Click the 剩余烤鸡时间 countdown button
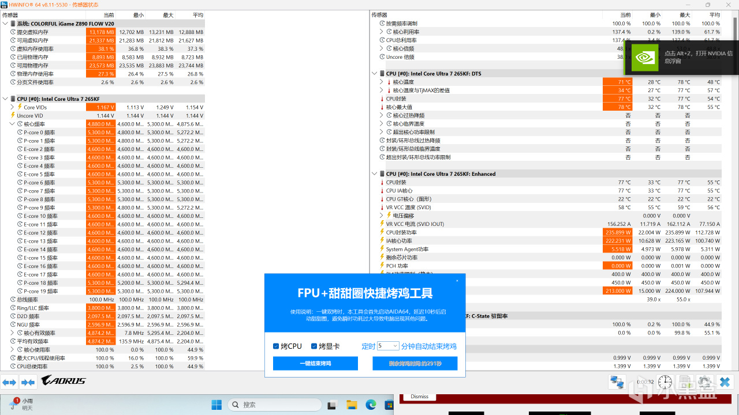 [415, 363]
